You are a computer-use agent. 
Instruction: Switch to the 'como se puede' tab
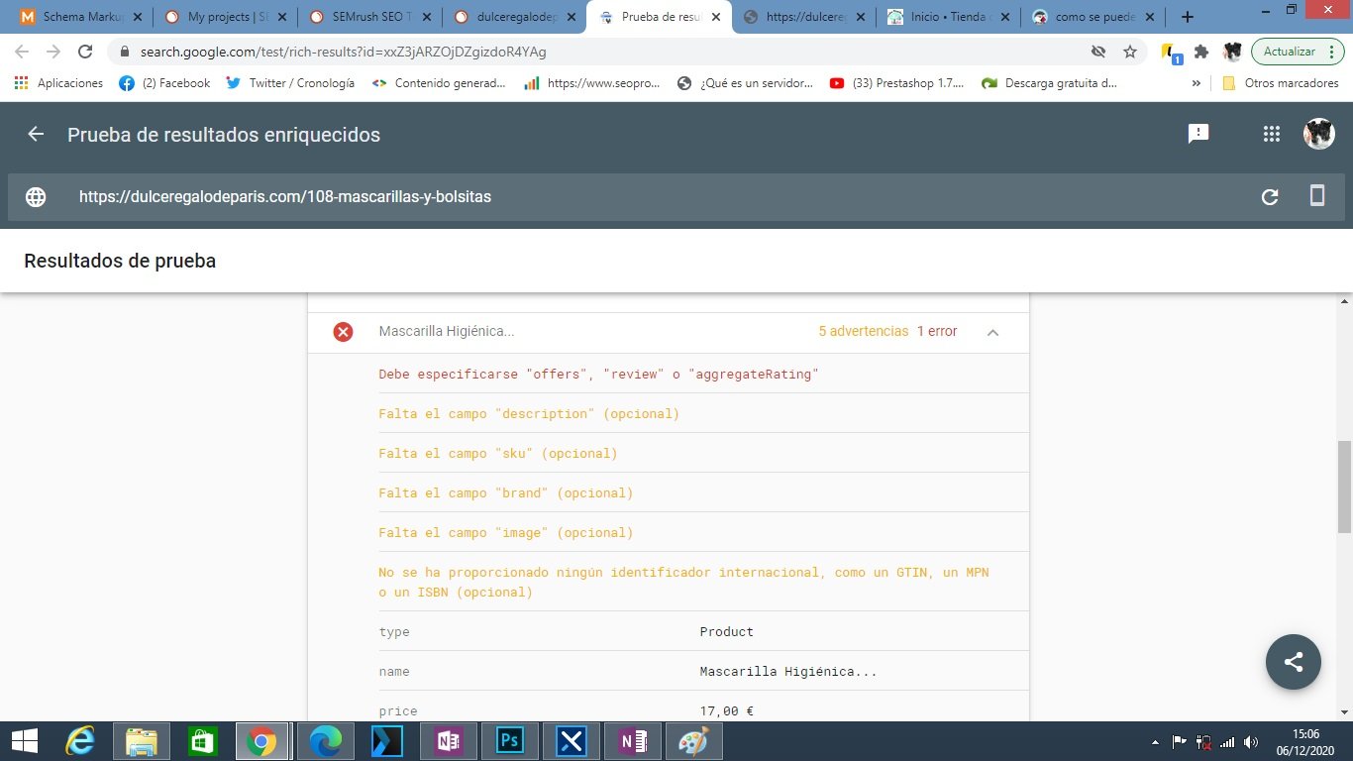coord(1093,17)
